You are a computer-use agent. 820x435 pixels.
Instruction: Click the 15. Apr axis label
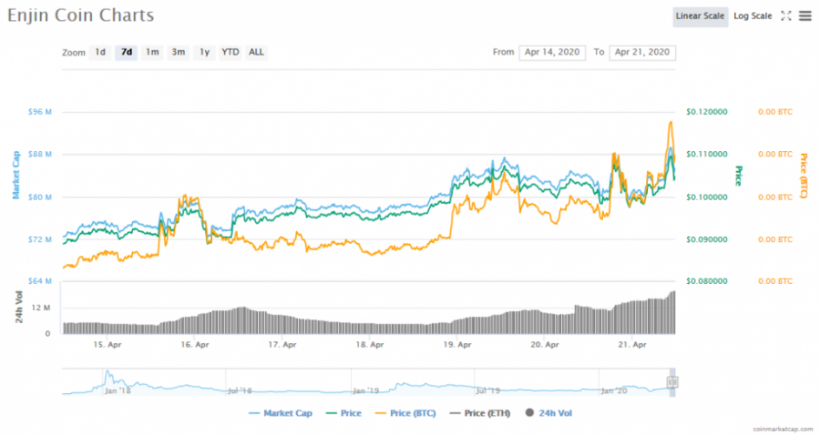(108, 345)
